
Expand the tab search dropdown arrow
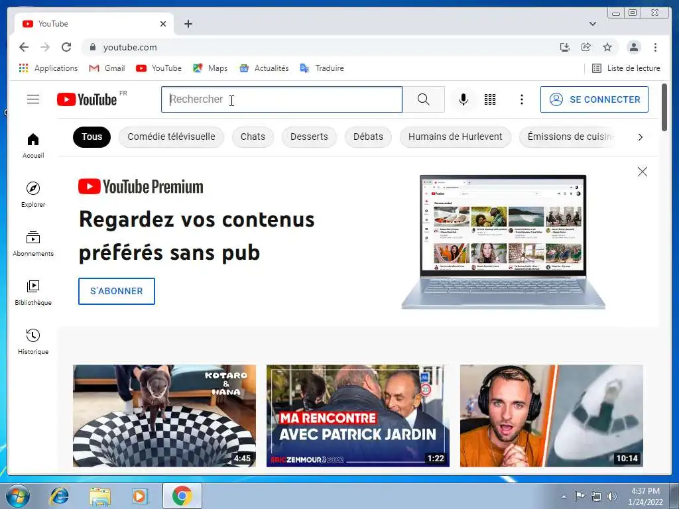[x=592, y=24]
